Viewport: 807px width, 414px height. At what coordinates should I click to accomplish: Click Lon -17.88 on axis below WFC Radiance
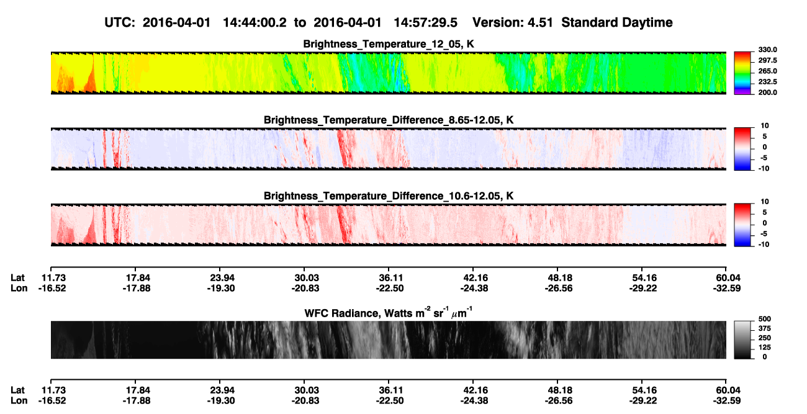point(137,400)
